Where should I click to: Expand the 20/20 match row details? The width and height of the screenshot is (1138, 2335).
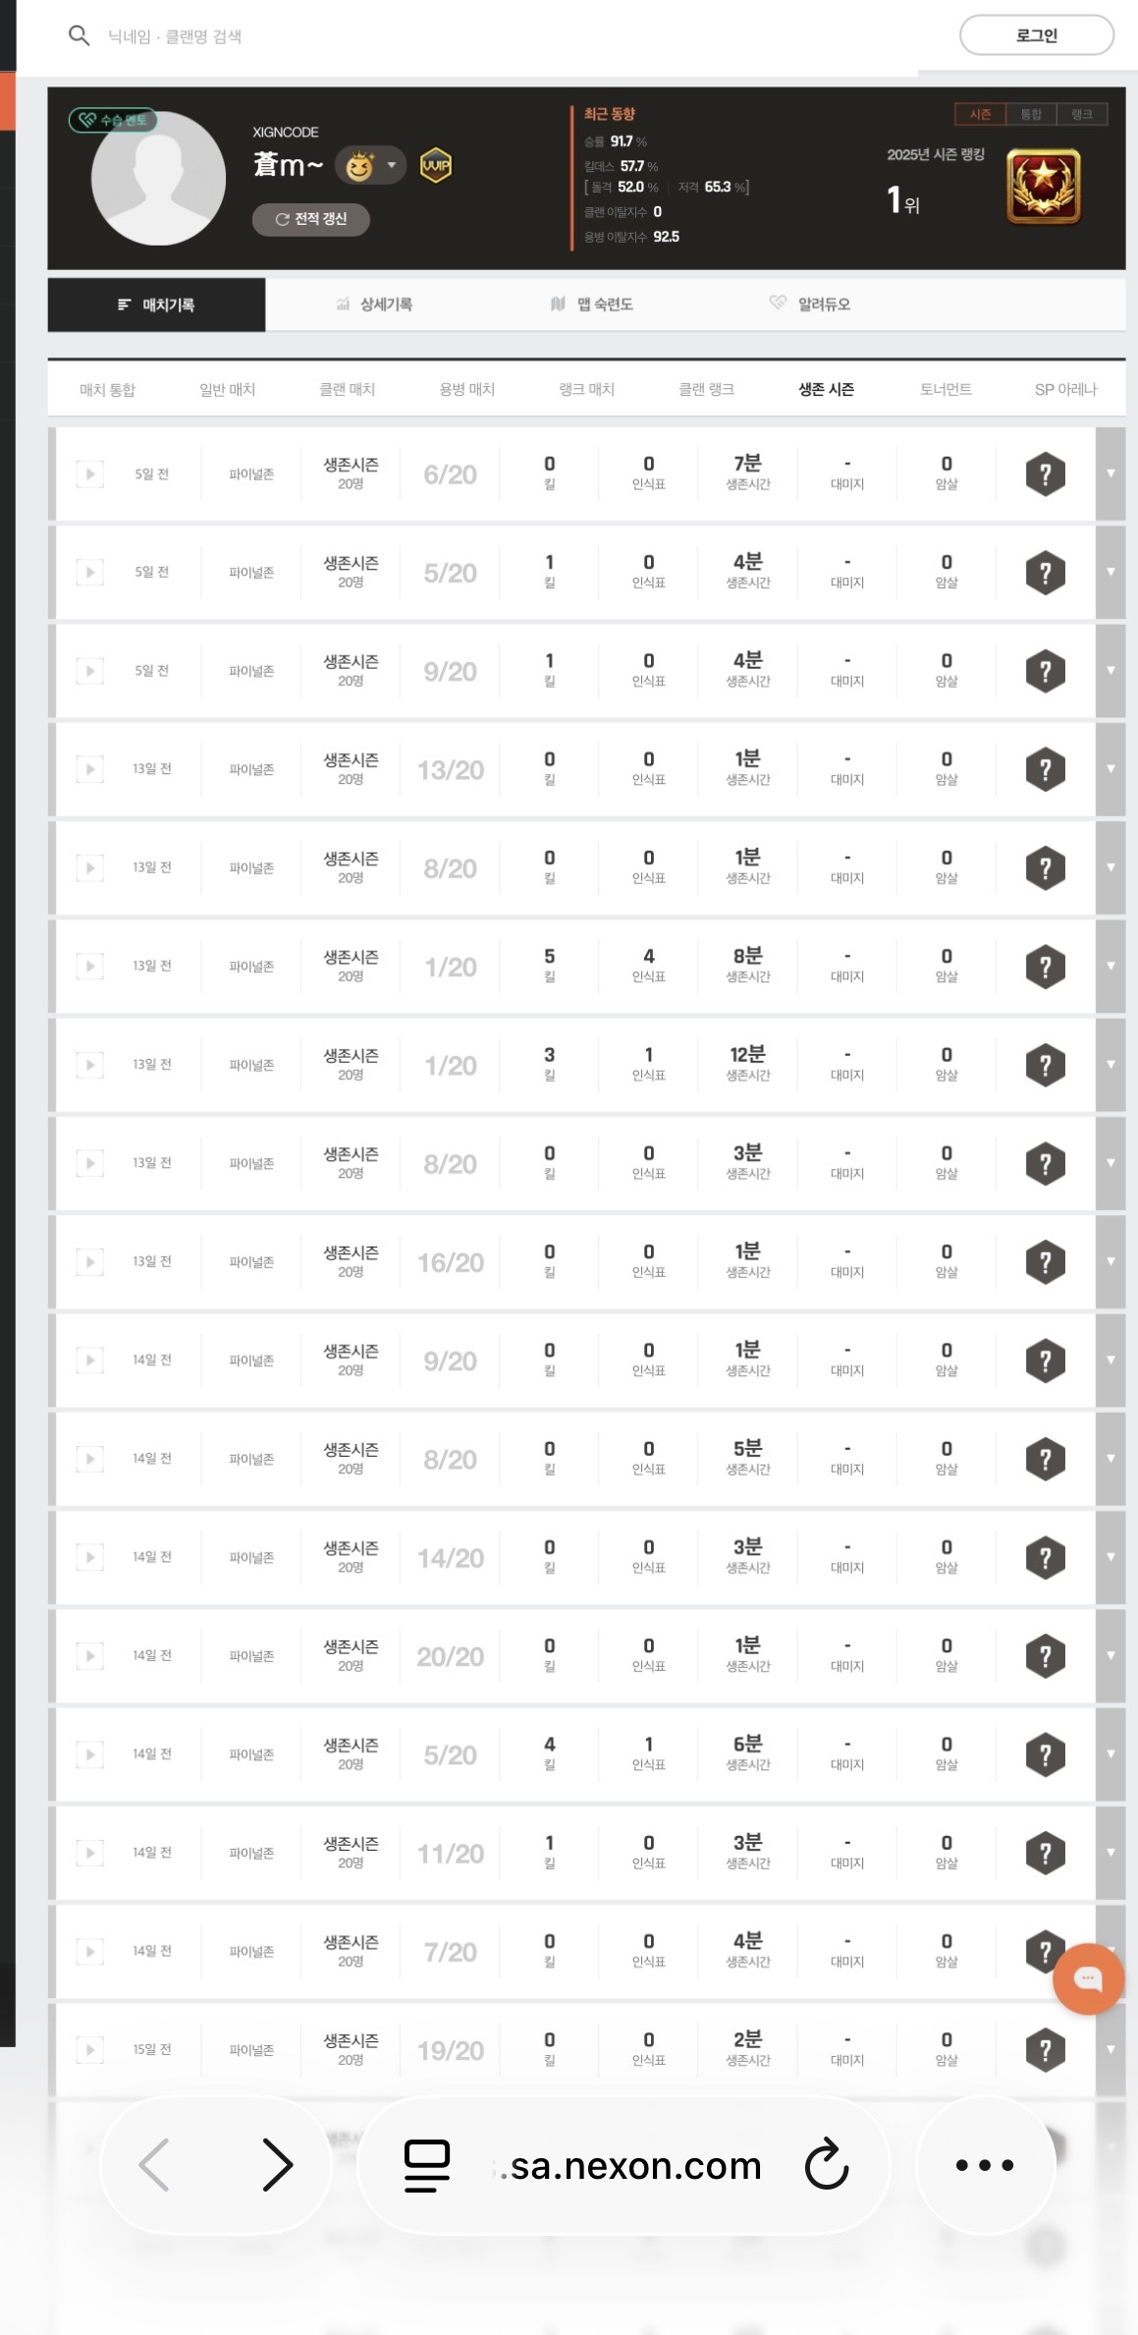(1111, 1656)
